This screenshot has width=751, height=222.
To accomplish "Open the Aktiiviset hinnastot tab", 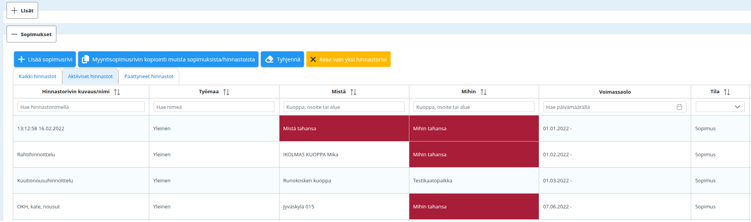I will 90,77.
